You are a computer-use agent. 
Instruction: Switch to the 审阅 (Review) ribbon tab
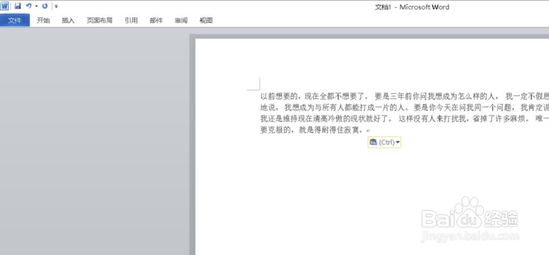point(181,20)
